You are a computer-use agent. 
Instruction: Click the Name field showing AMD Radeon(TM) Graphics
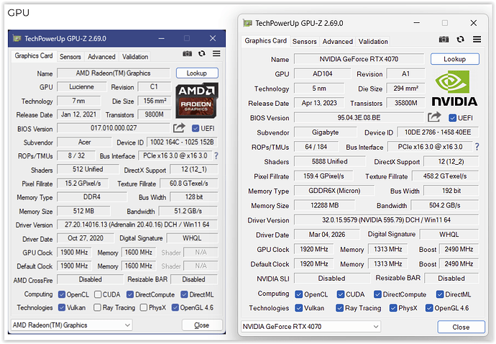pyautogui.click(x=114, y=73)
